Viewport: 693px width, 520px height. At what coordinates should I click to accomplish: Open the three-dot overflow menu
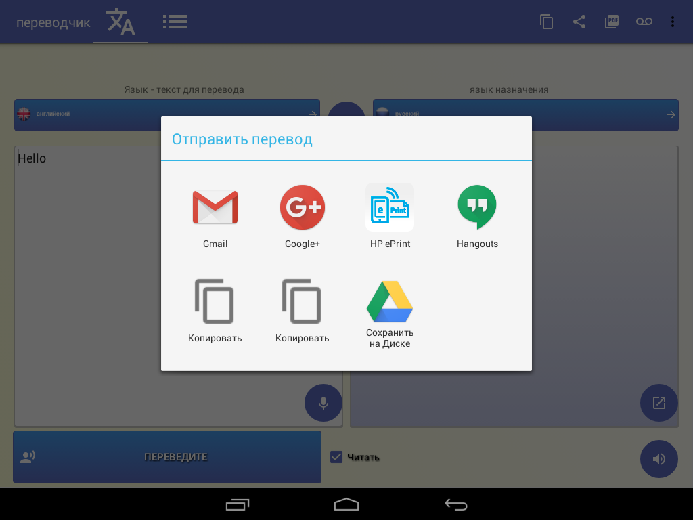(x=672, y=22)
